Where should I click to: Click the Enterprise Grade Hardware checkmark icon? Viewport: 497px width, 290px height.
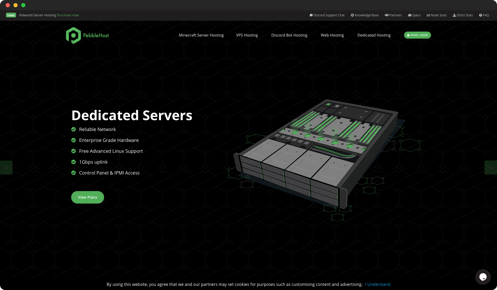pyautogui.click(x=74, y=140)
